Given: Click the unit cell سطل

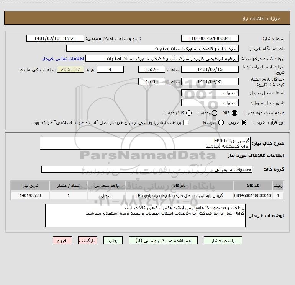Looking at the screenshot, I should (x=106, y=195).
